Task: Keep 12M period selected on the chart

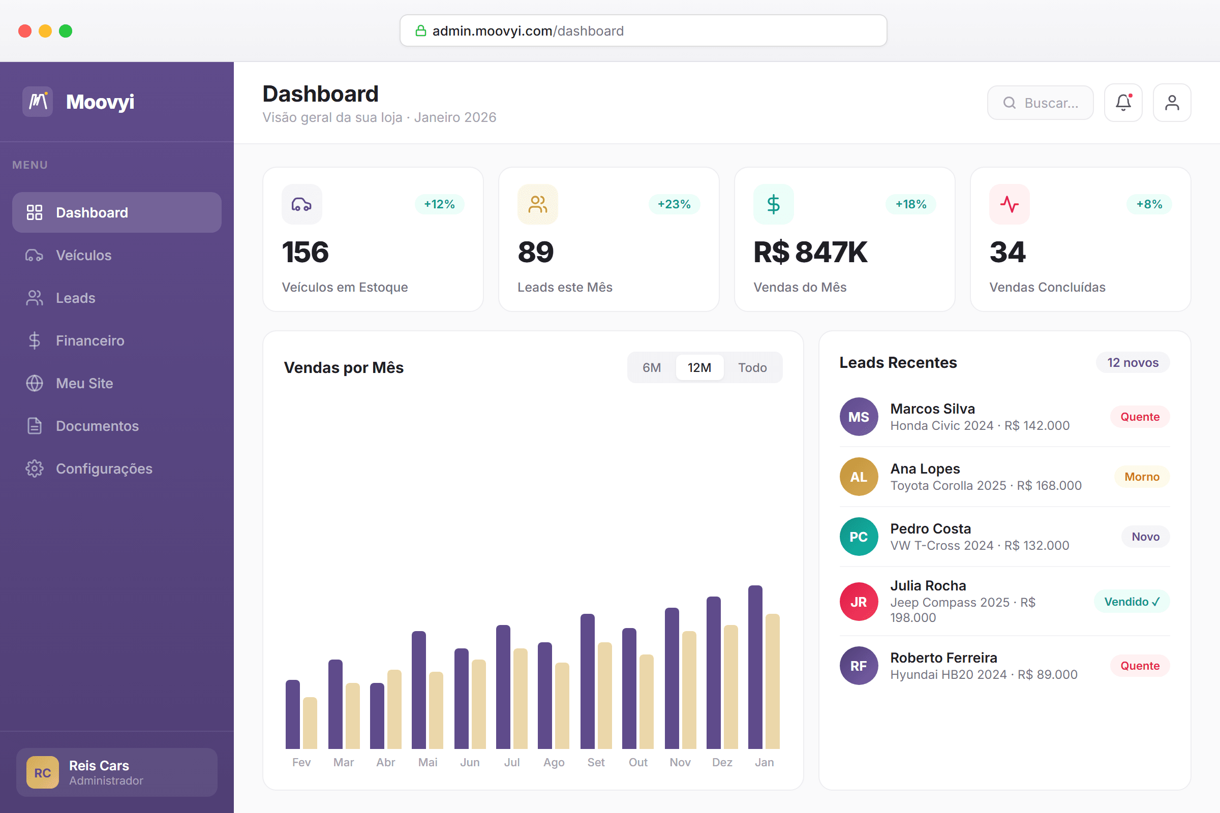Action: (x=699, y=367)
